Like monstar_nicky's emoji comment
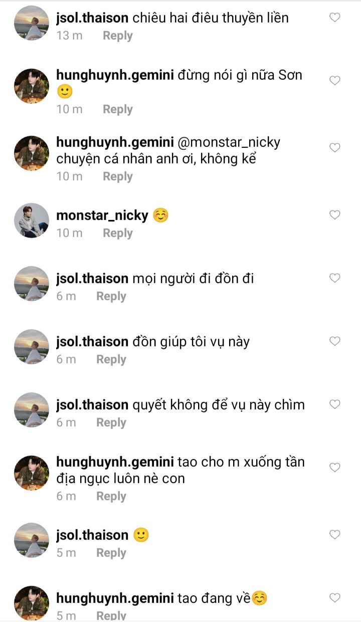The height and width of the screenshot is (622, 361). (x=334, y=215)
